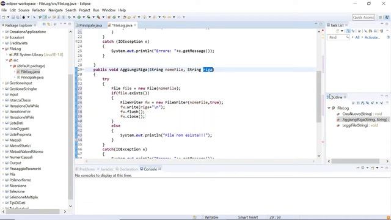Maximize the Task List view
The width and height of the screenshot is (391, 220).
point(387,24)
